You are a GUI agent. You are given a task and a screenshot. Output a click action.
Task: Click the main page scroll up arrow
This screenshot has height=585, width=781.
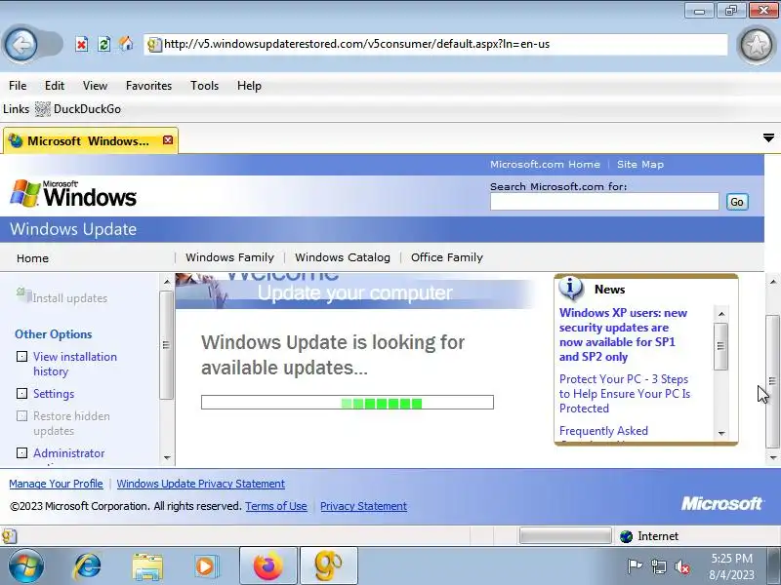point(772,282)
